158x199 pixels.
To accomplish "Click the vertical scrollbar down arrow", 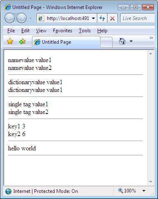I will (151, 182).
